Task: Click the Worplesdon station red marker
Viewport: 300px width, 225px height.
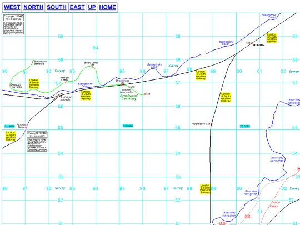Action: pos(212,124)
